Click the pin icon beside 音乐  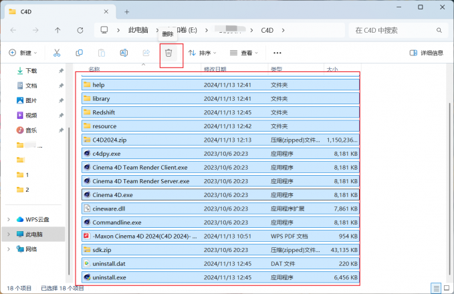[x=61, y=130]
